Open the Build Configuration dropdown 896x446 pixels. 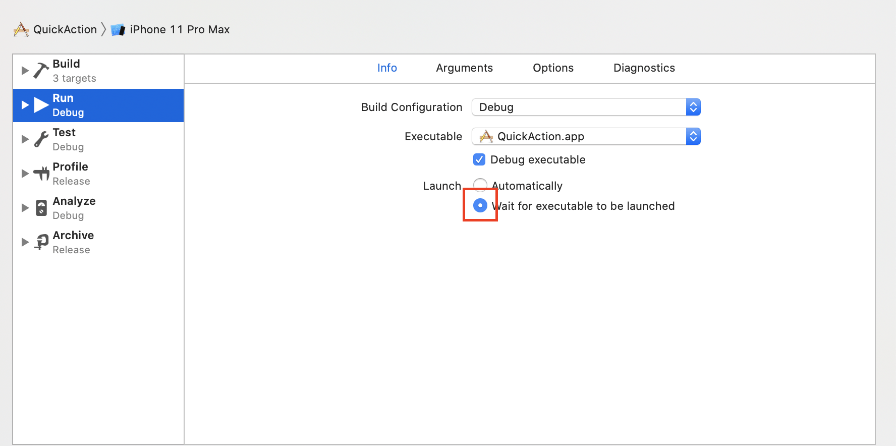pos(586,107)
